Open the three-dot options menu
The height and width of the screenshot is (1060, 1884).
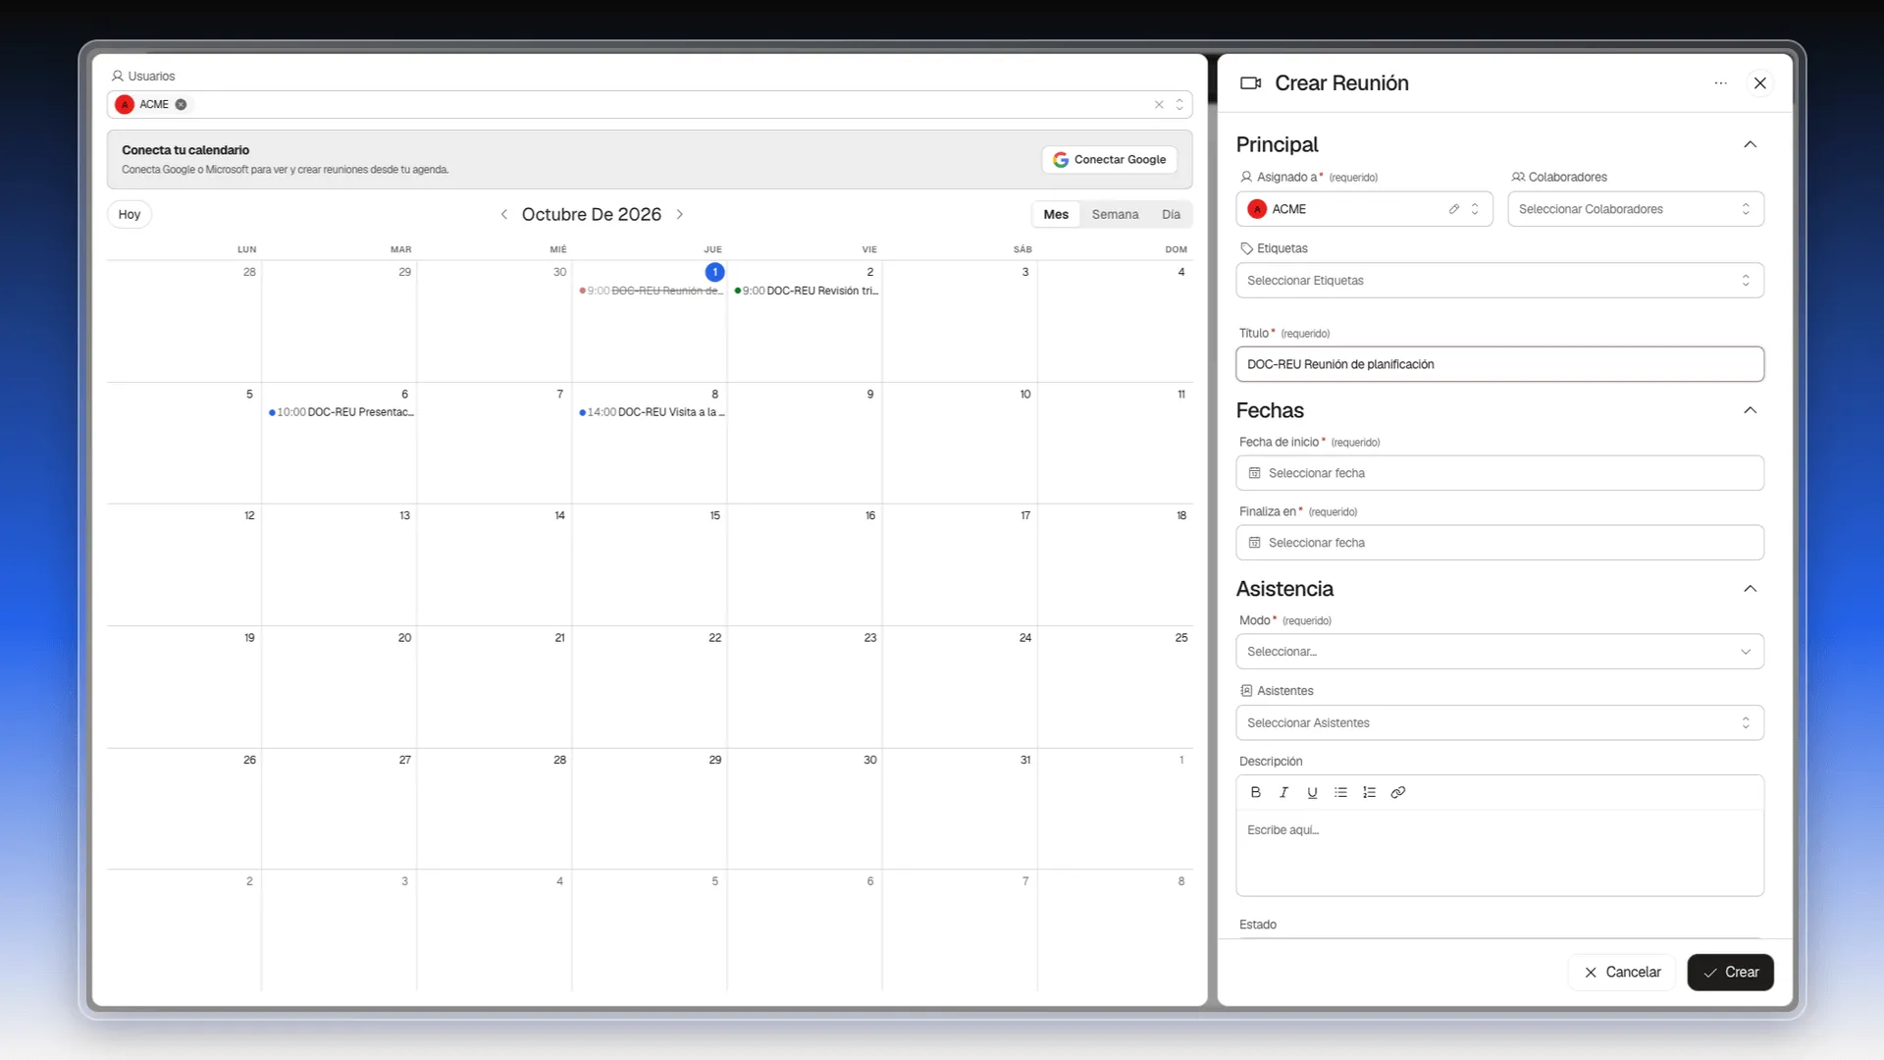pos(1720,83)
